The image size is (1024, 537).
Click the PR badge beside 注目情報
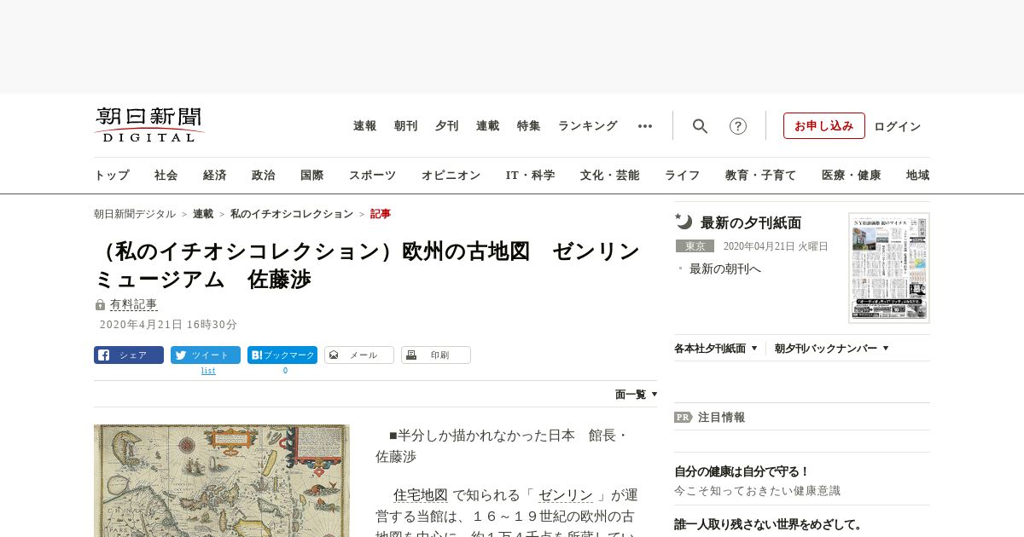tap(683, 417)
